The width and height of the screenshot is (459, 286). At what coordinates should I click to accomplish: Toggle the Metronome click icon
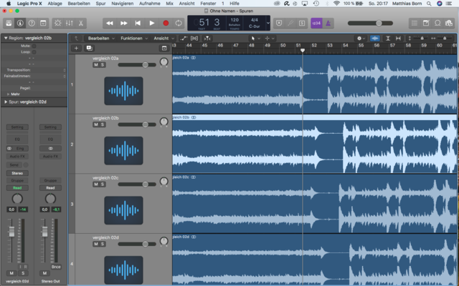point(328,24)
